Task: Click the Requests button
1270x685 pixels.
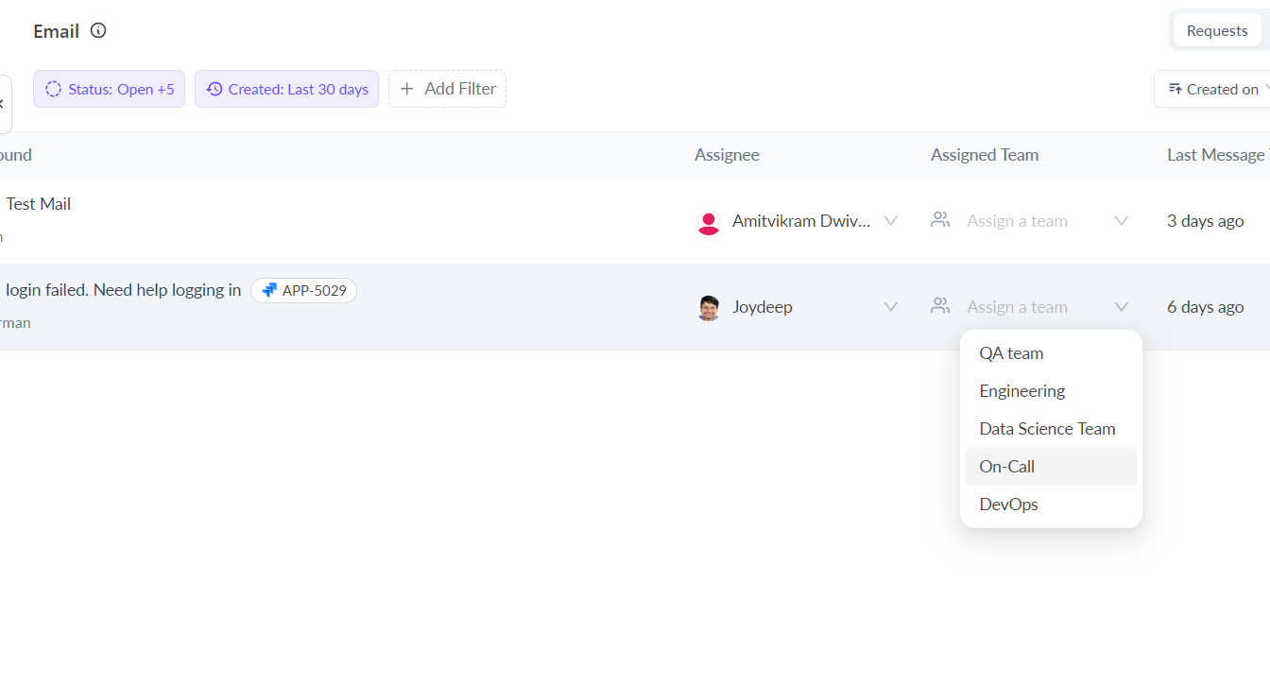Action: click(x=1216, y=31)
